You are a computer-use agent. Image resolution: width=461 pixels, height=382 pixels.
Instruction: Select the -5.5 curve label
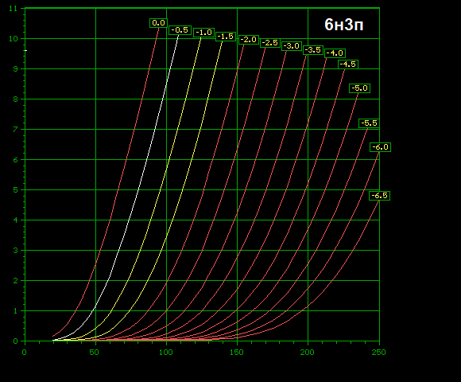click(369, 123)
